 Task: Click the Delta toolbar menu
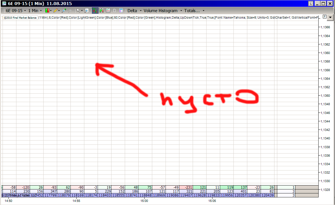[132, 11]
